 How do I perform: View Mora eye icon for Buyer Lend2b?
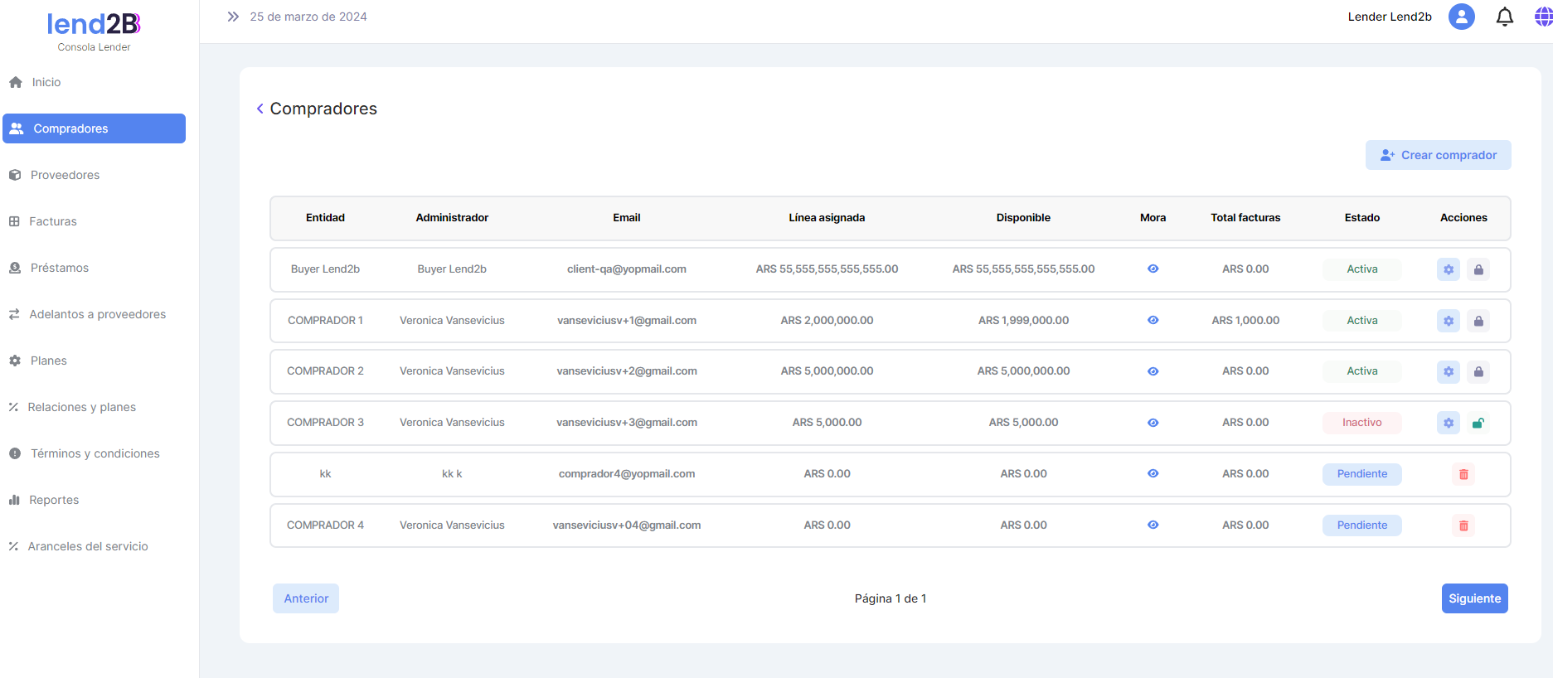pyautogui.click(x=1153, y=269)
